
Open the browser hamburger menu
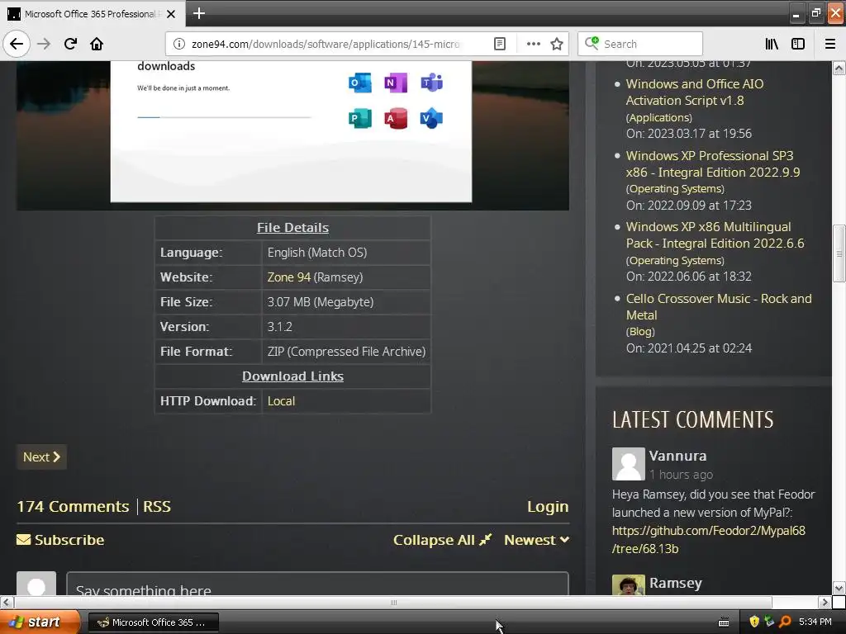[829, 44]
